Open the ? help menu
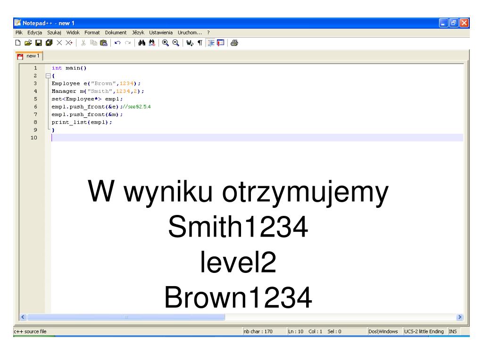Image resolution: width=483 pixels, height=362 pixels. point(208,33)
